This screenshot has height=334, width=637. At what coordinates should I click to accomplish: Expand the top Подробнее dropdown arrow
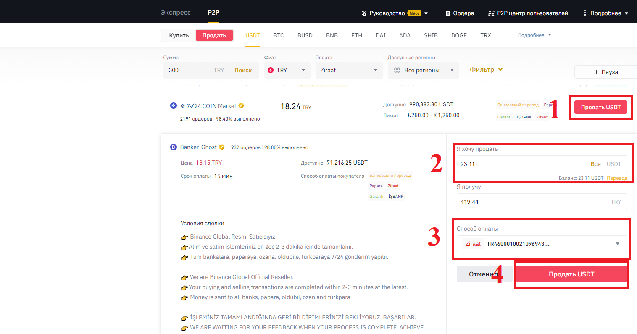pyautogui.click(x=626, y=13)
